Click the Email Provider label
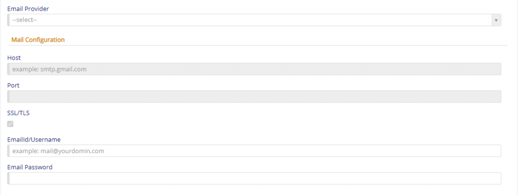The width and height of the screenshot is (518, 195). click(28, 9)
